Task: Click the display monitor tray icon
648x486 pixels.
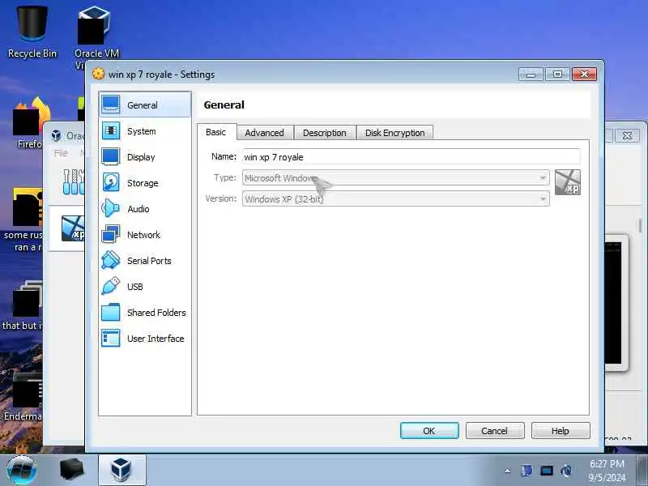Action: 547,471
